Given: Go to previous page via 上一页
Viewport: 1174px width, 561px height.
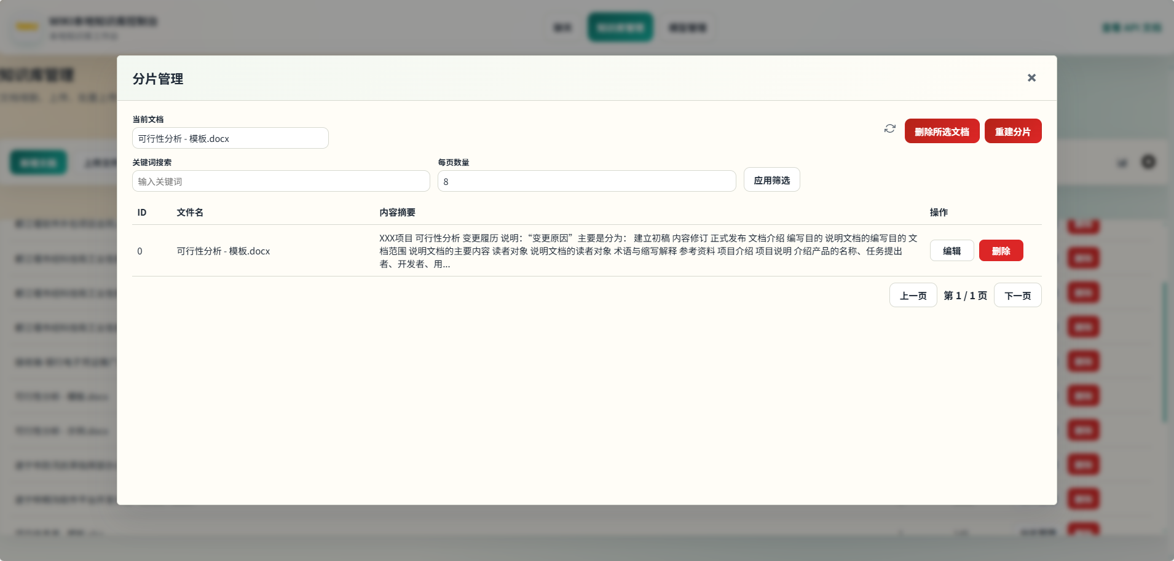Looking at the screenshot, I should coord(913,295).
